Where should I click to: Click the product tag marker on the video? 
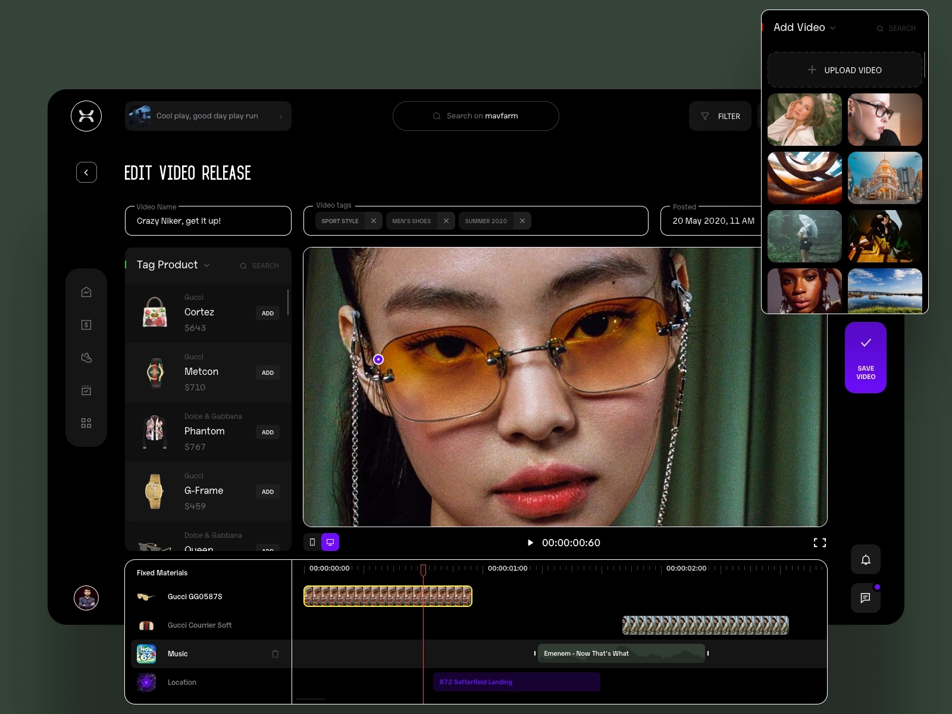[378, 359]
